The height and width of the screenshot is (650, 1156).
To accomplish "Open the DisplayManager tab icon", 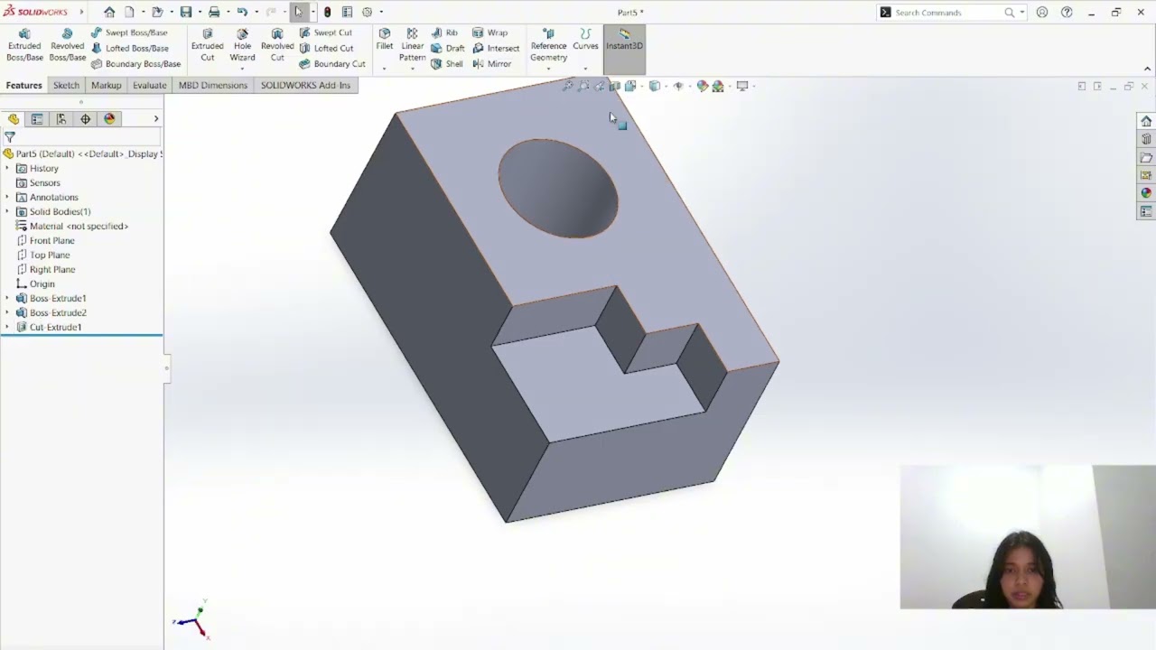I will pyautogui.click(x=110, y=119).
